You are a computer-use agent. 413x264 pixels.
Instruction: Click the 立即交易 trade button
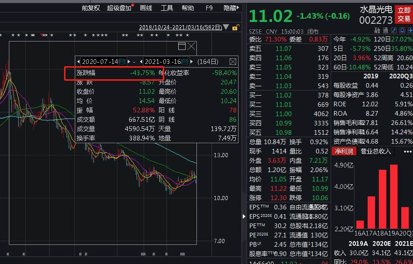pos(404,14)
